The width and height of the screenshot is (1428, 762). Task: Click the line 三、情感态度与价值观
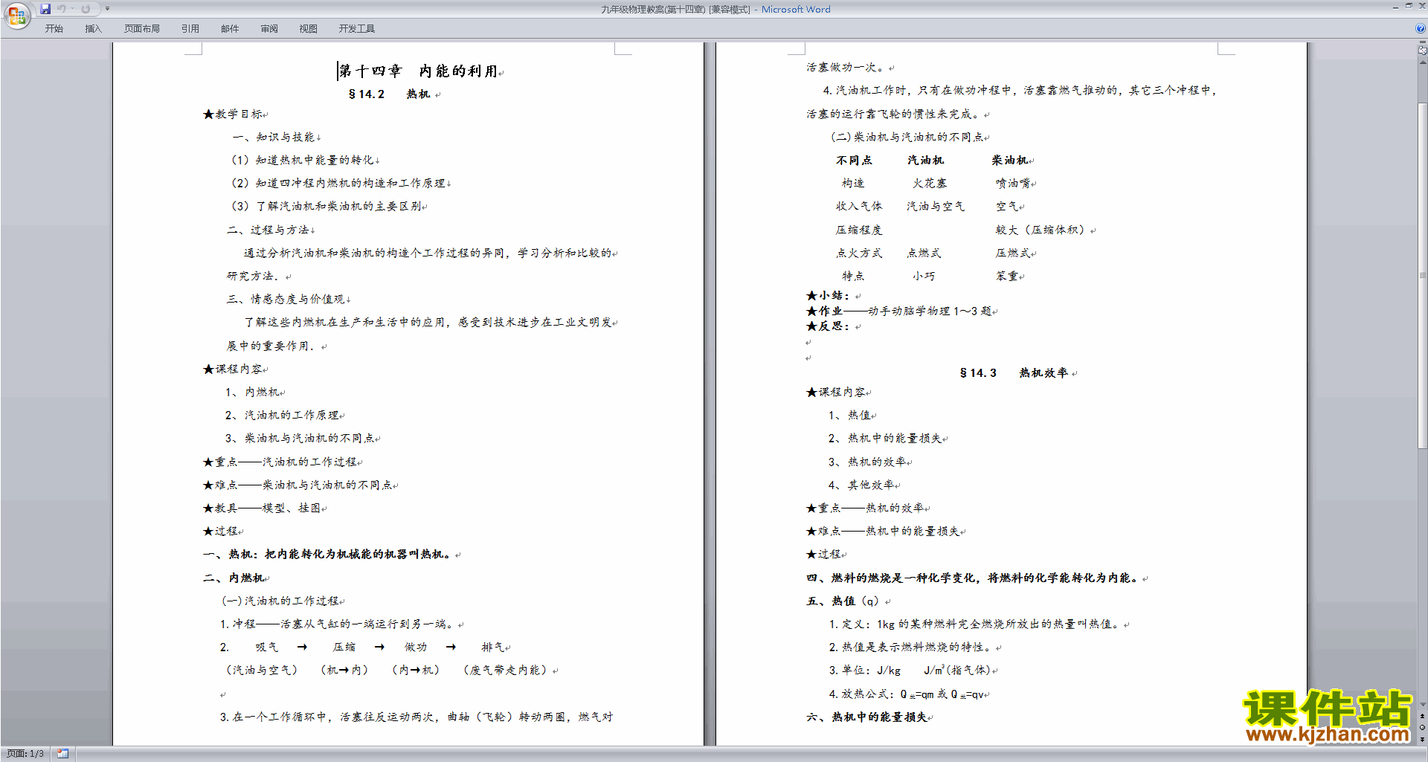(x=286, y=299)
